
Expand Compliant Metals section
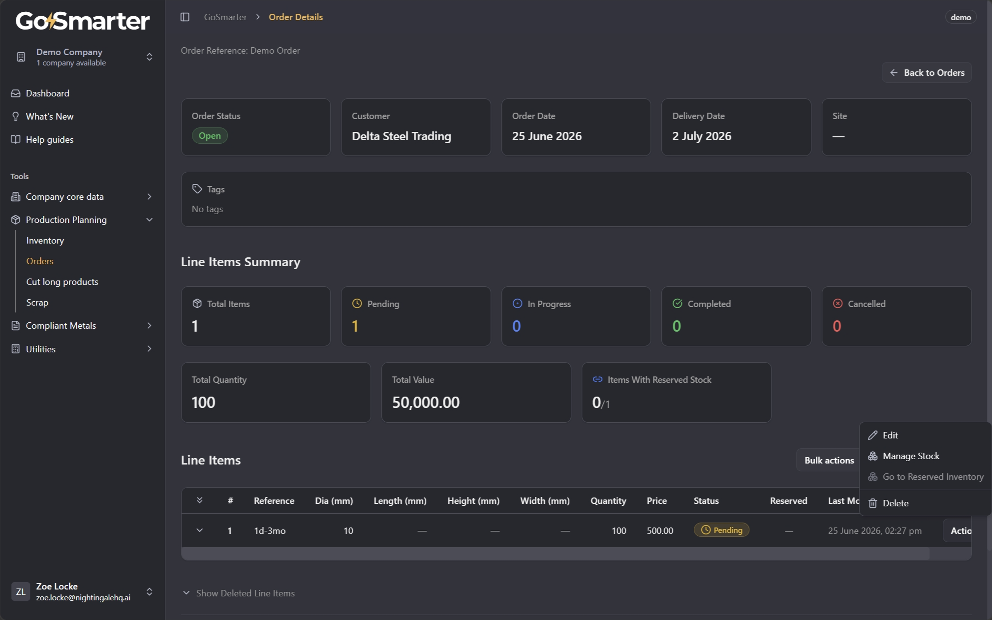tap(149, 326)
